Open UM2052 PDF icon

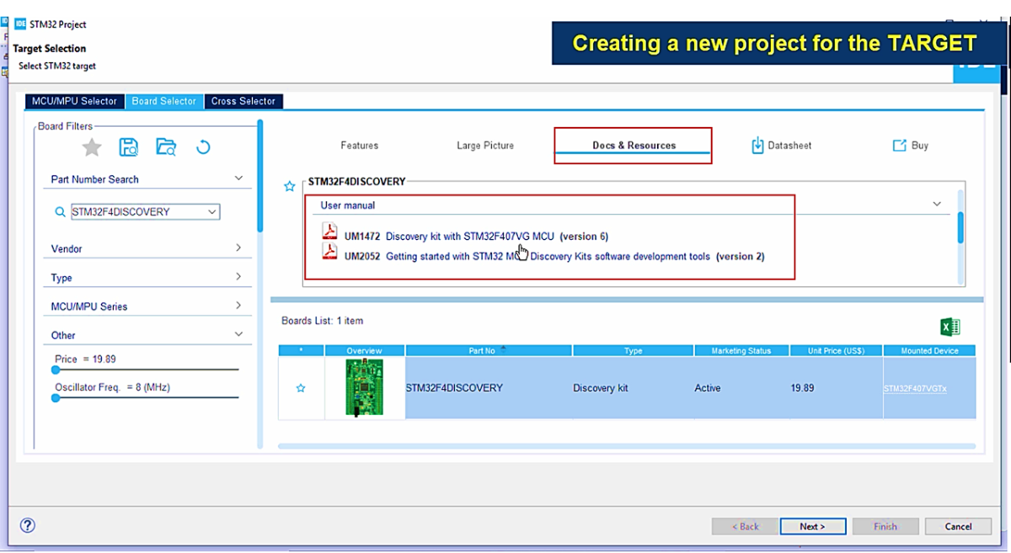point(329,252)
